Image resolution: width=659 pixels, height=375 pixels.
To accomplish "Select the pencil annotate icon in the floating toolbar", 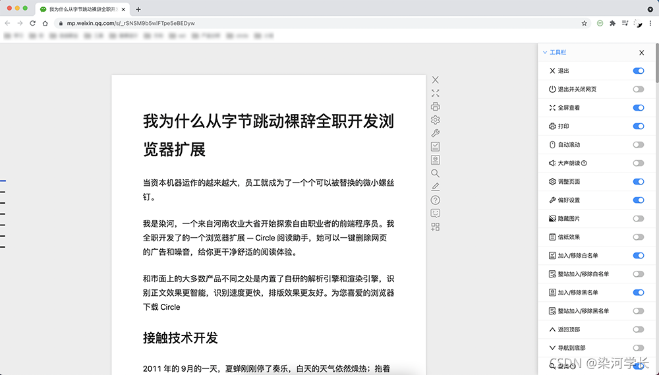I will pyautogui.click(x=436, y=187).
